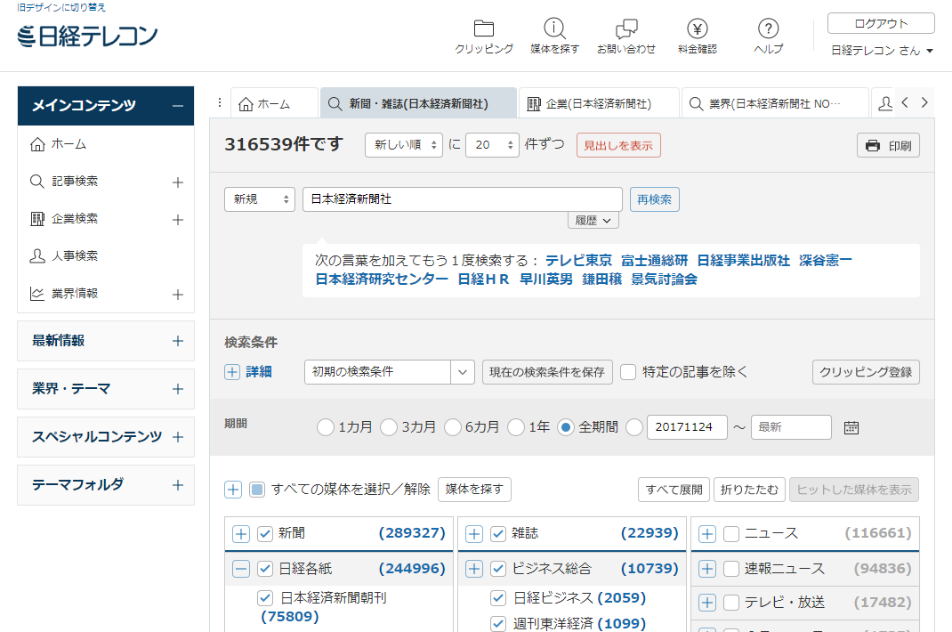Expand all media plus icon
952x632 pixels.
tap(233, 490)
